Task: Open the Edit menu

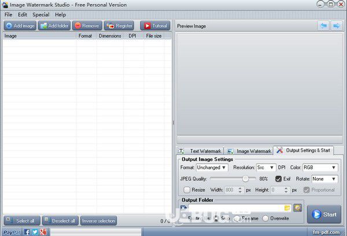Action: tap(23, 14)
